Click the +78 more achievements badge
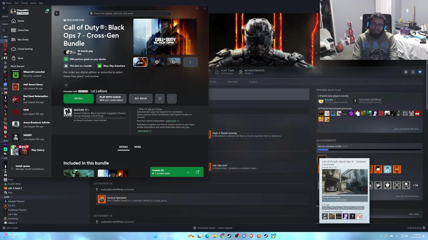The image size is (428, 240). 415,185
